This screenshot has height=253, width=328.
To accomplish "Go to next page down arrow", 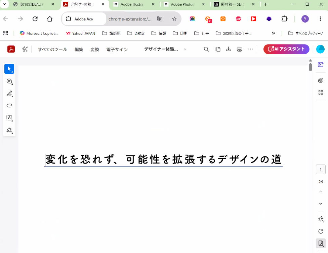I will (x=321, y=204).
